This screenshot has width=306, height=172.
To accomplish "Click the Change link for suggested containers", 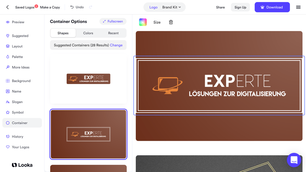I will pyautogui.click(x=116, y=45).
